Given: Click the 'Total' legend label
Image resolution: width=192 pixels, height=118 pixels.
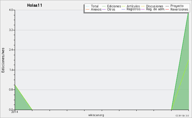Looking at the screenshot, I should coord(95,6).
